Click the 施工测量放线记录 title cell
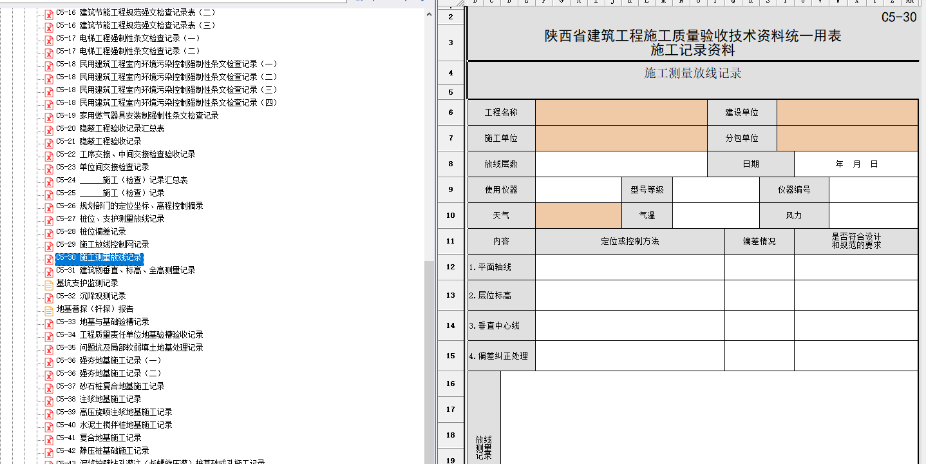 click(693, 73)
